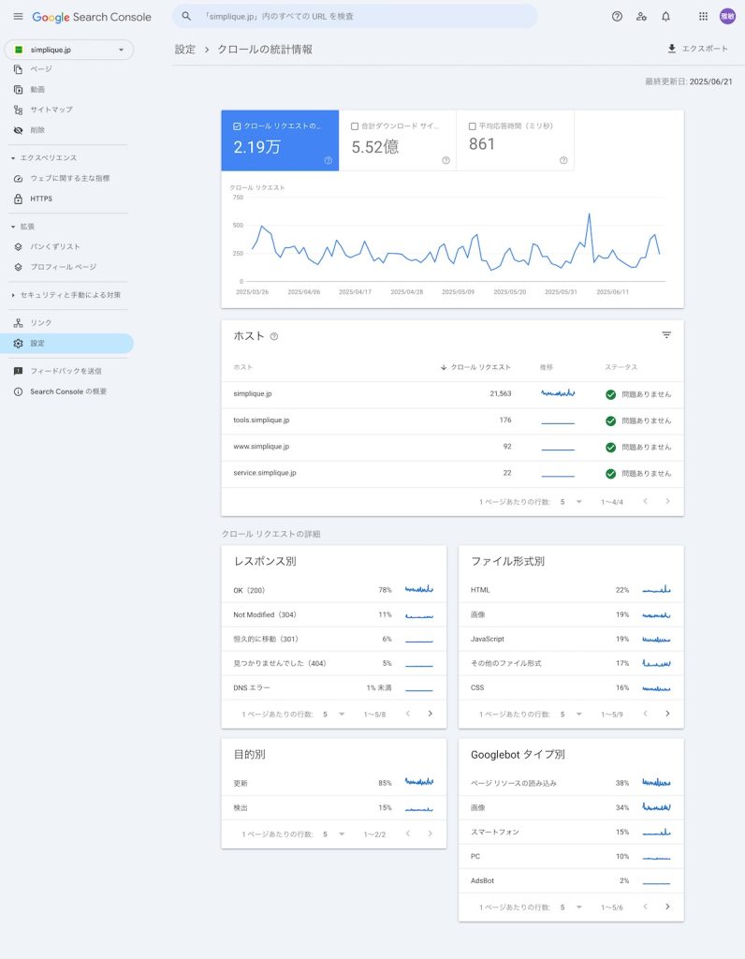The width and height of the screenshot is (745, 959).
Task: Open ウェブに関する主な指標 report
Action: click(68, 178)
